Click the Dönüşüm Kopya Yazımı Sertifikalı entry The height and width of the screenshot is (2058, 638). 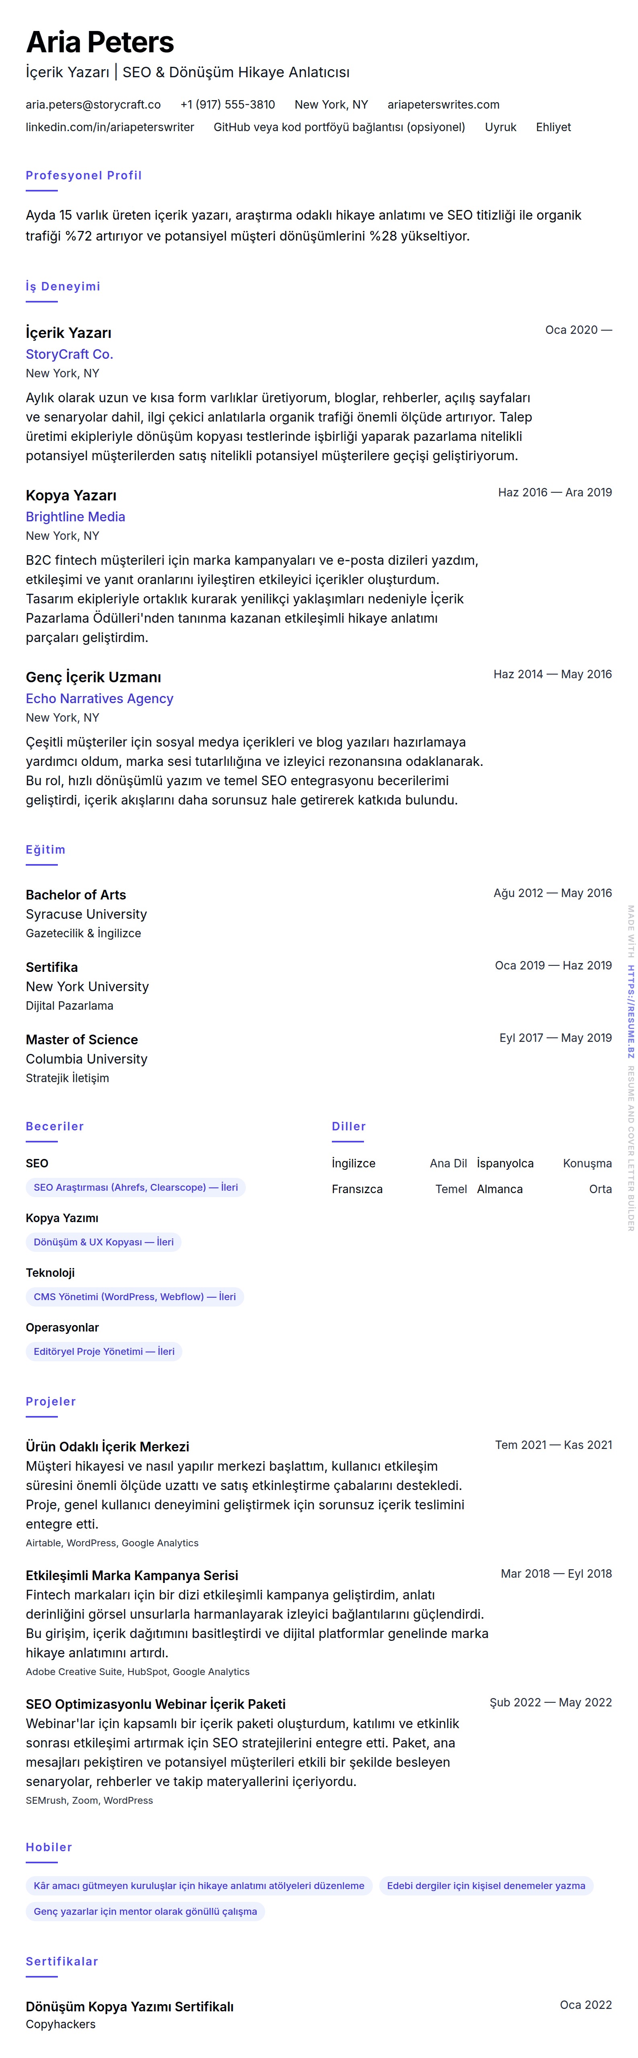[129, 2006]
